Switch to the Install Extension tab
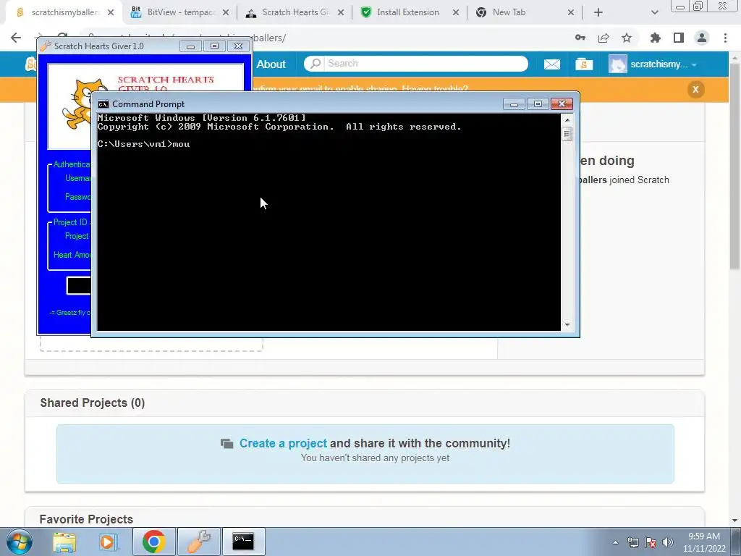Screen dimensions: 741x556 tap(408, 13)
